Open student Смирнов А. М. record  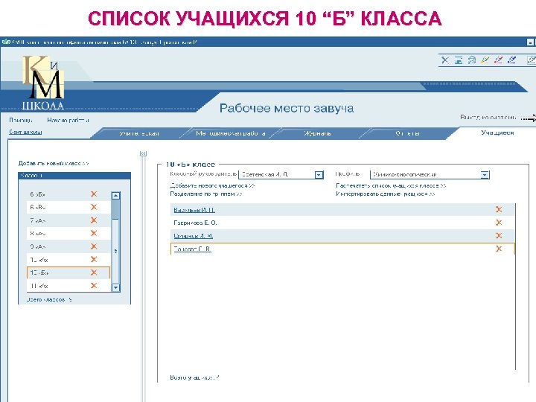(193, 236)
